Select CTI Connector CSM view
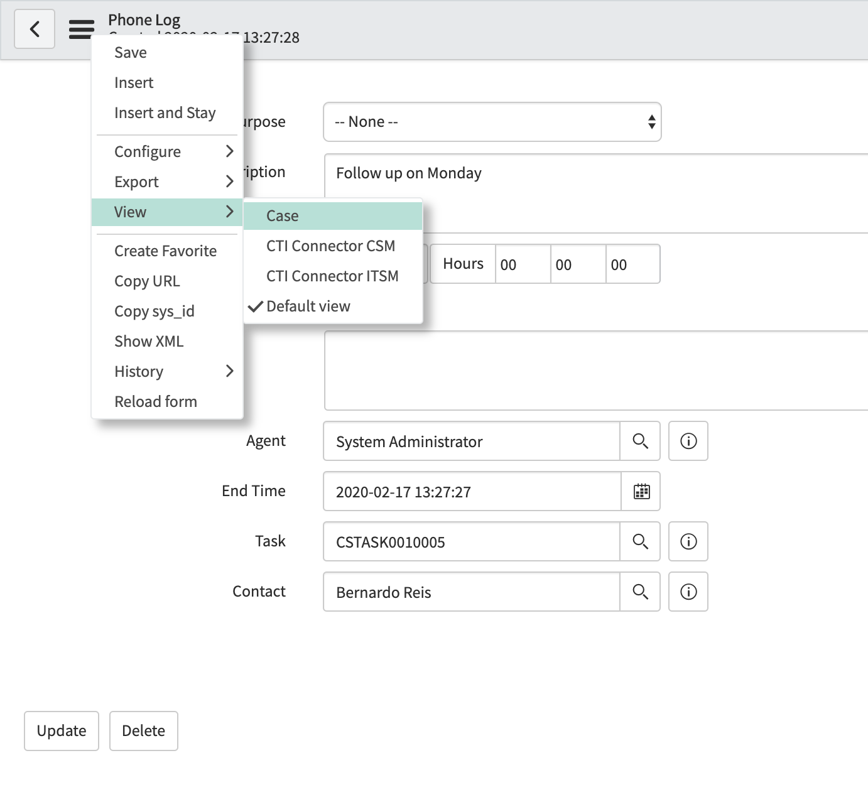This screenshot has width=868, height=785. tap(331, 246)
